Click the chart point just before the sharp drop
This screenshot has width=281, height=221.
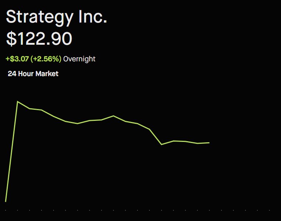149,129
